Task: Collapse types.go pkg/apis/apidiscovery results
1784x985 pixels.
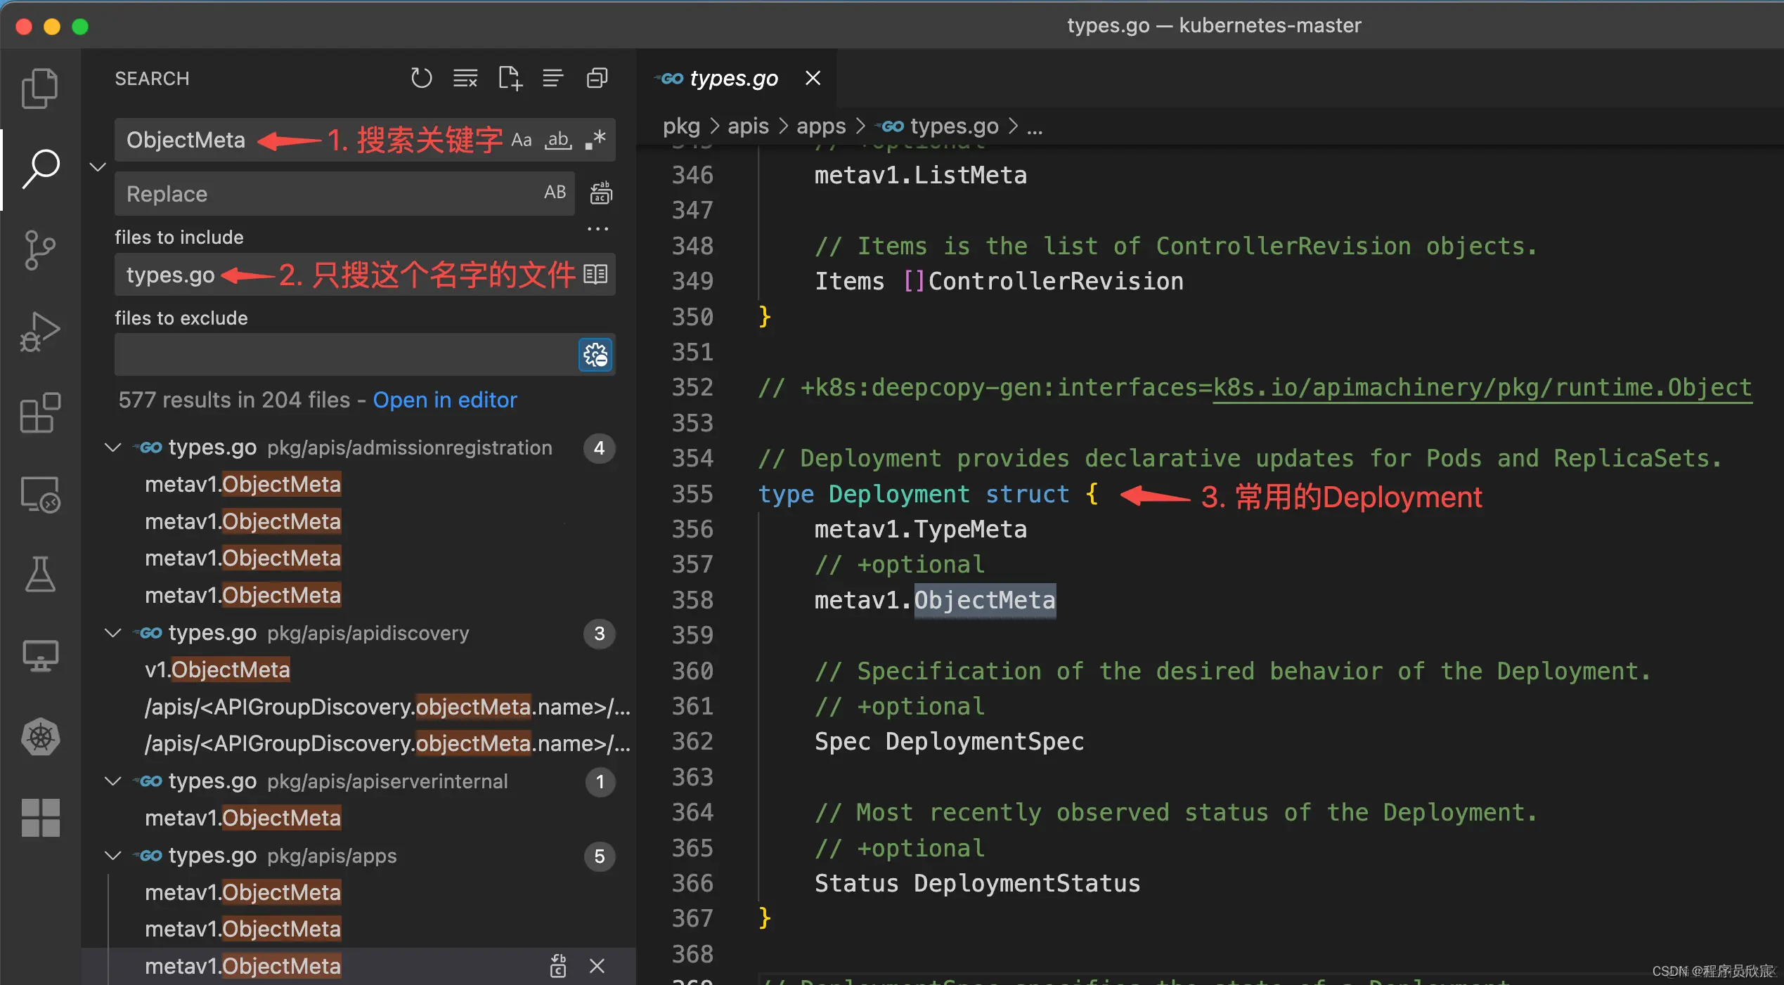Action: click(x=112, y=633)
